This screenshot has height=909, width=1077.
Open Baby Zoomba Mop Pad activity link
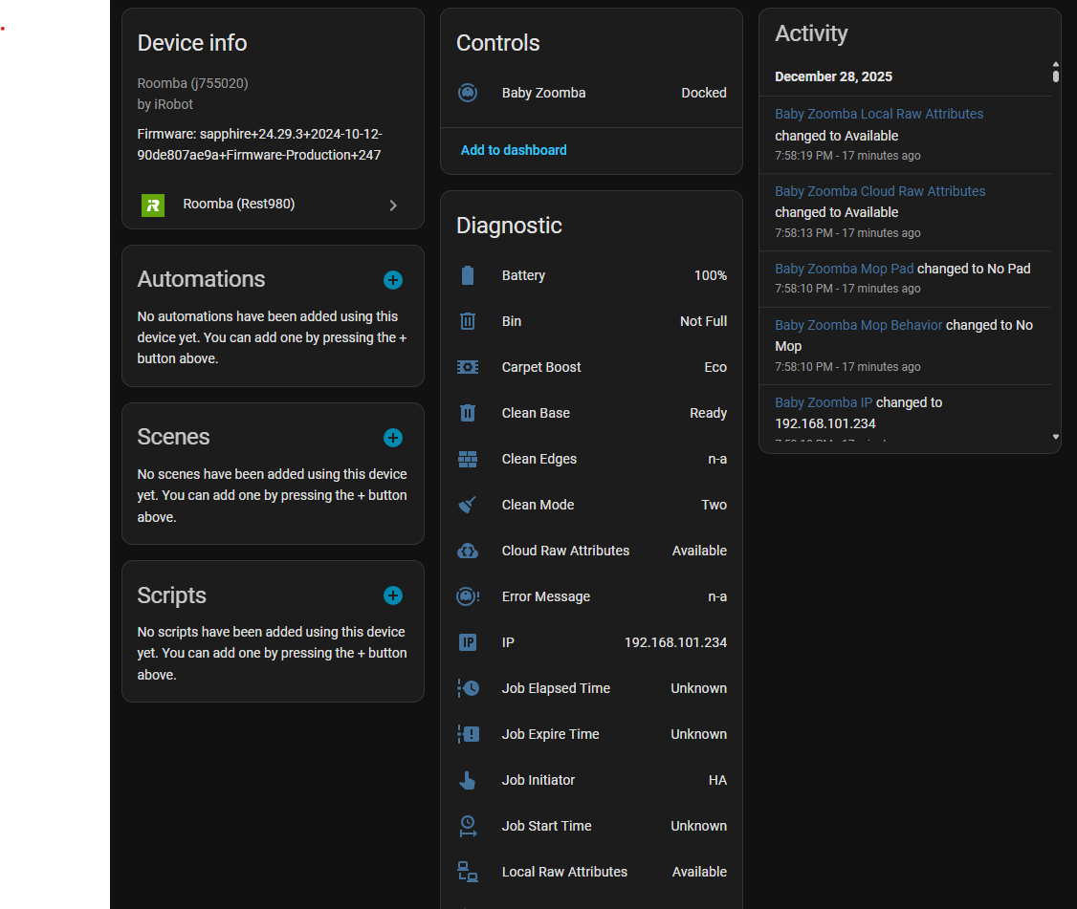click(x=844, y=269)
